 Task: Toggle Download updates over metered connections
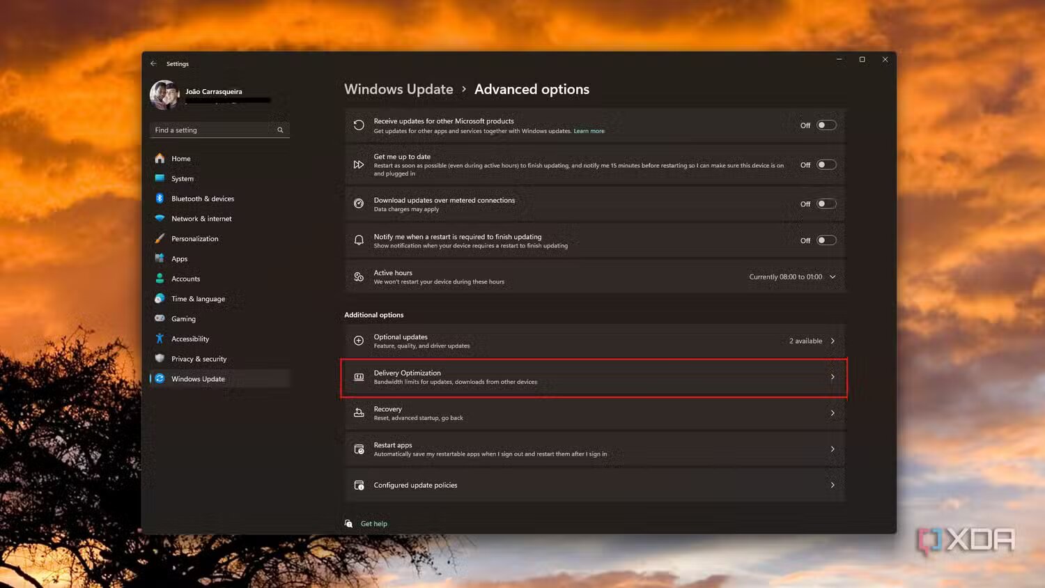pyautogui.click(x=826, y=204)
